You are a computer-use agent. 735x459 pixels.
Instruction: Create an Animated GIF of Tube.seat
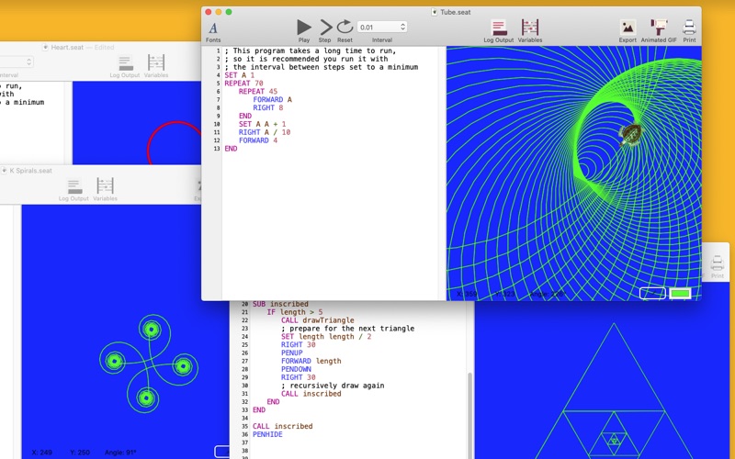coord(659,31)
